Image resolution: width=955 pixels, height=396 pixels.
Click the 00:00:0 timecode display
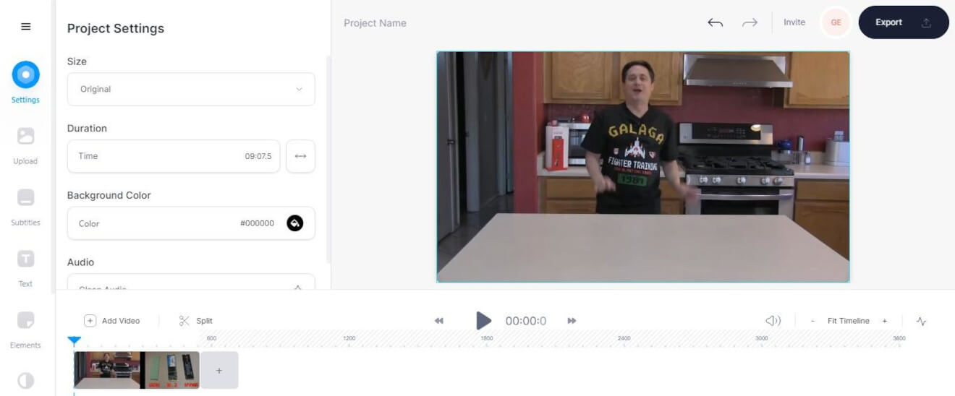[x=526, y=321]
